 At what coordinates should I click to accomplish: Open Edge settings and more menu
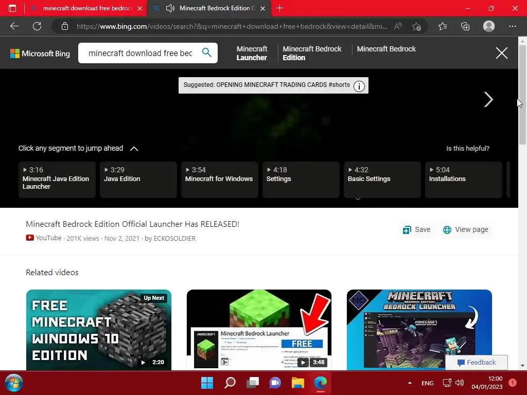point(512,26)
